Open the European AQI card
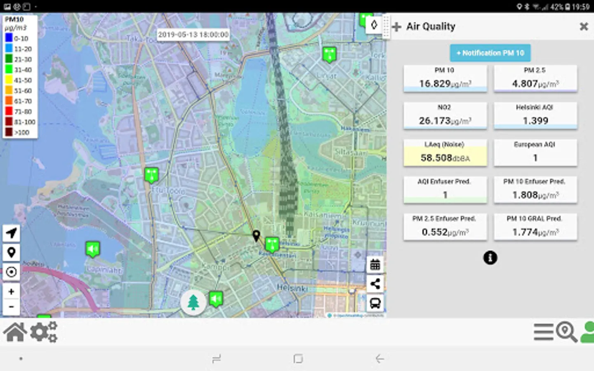594x371 pixels. coord(535,153)
